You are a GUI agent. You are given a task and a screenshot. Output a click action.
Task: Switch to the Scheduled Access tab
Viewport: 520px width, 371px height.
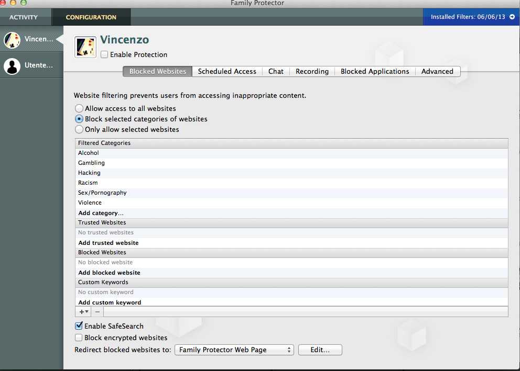[227, 72]
